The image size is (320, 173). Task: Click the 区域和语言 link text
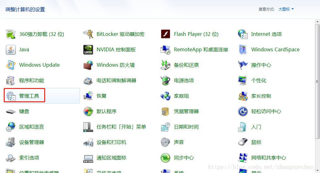tap(32, 127)
